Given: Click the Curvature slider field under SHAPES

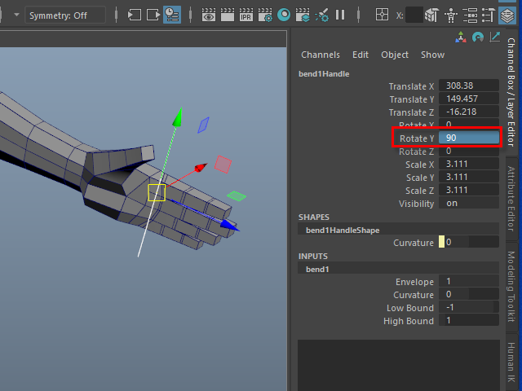Looking at the screenshot, I should 469,243.
